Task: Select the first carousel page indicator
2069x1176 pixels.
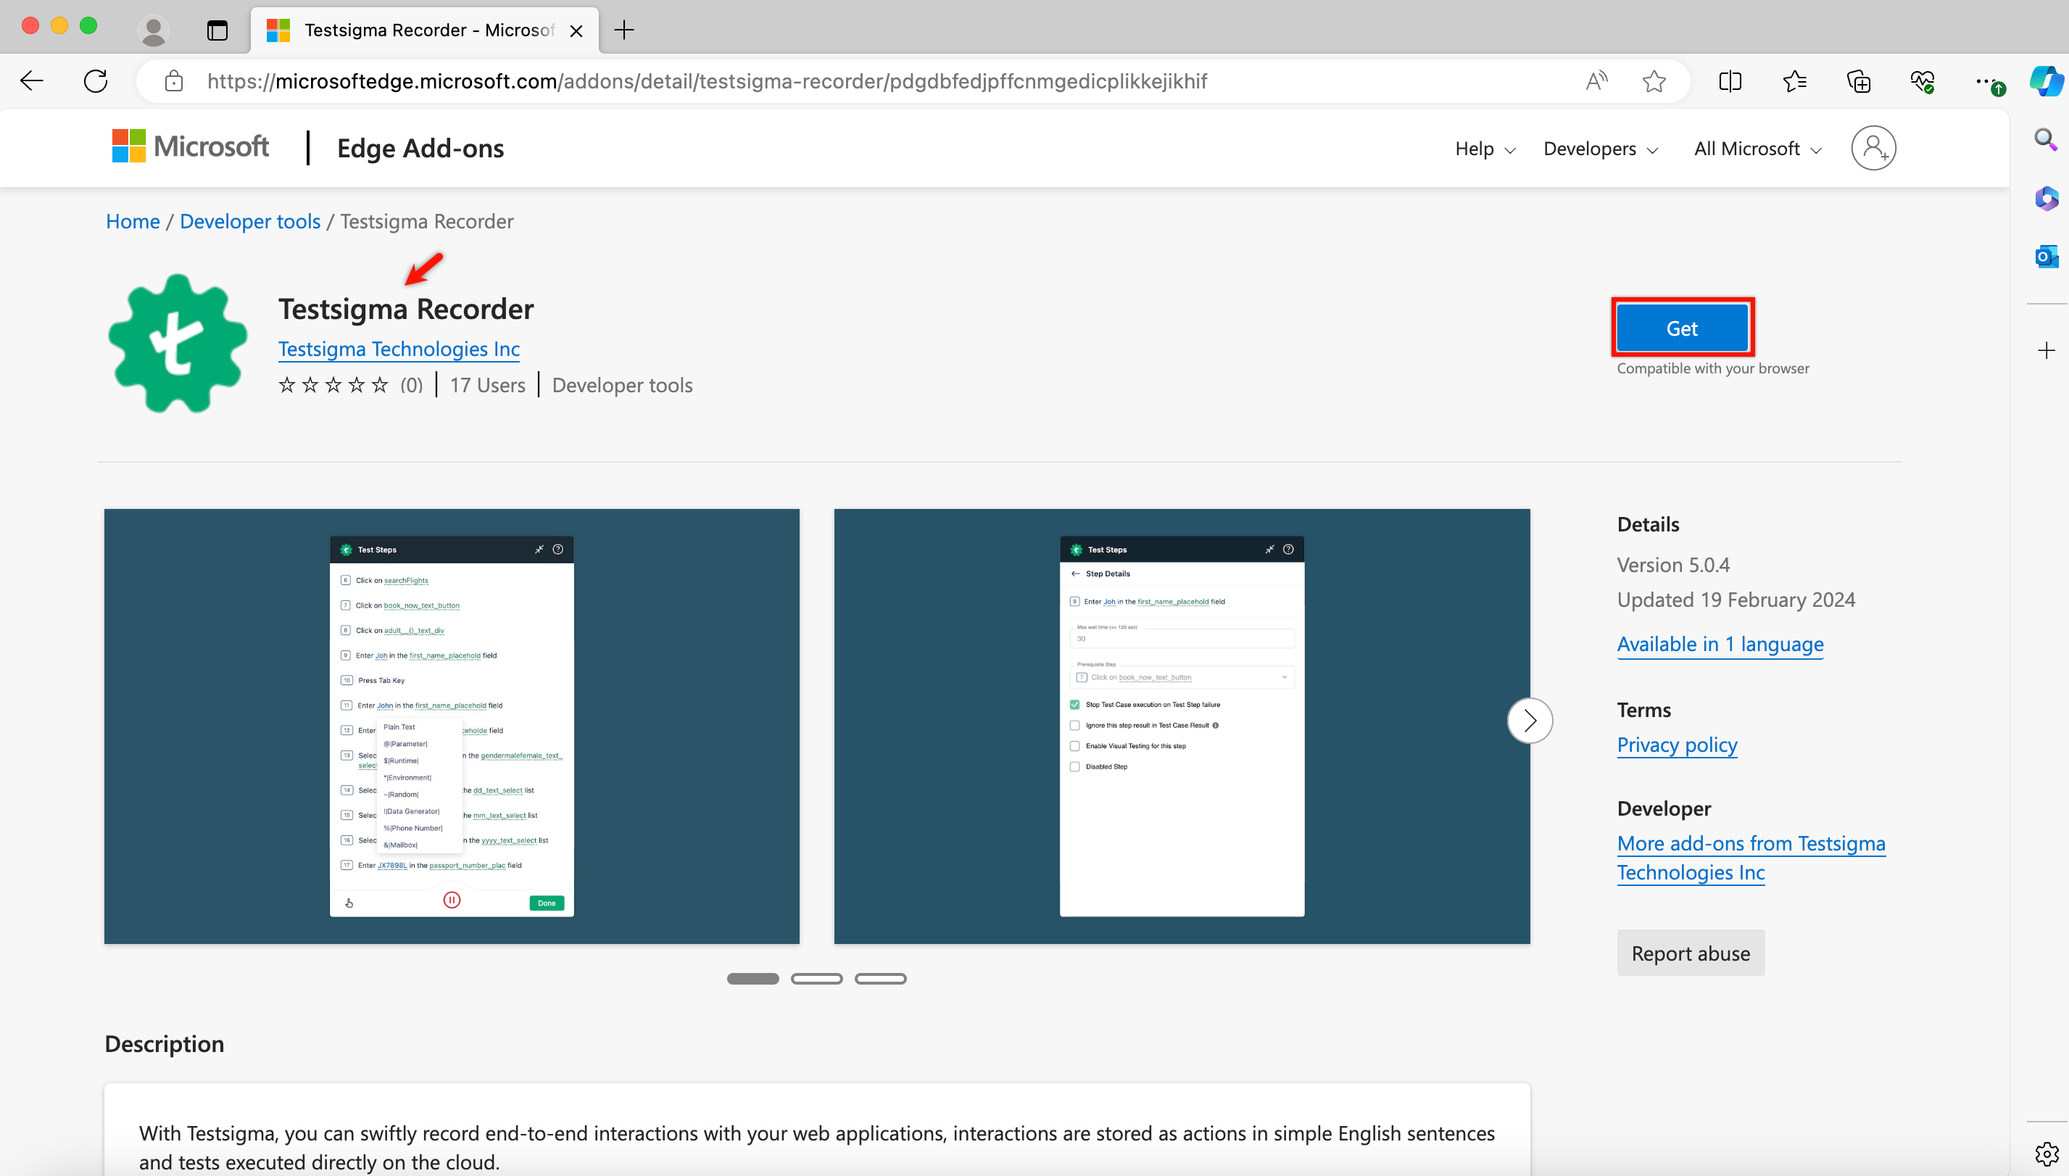Action: pos(752,978)
